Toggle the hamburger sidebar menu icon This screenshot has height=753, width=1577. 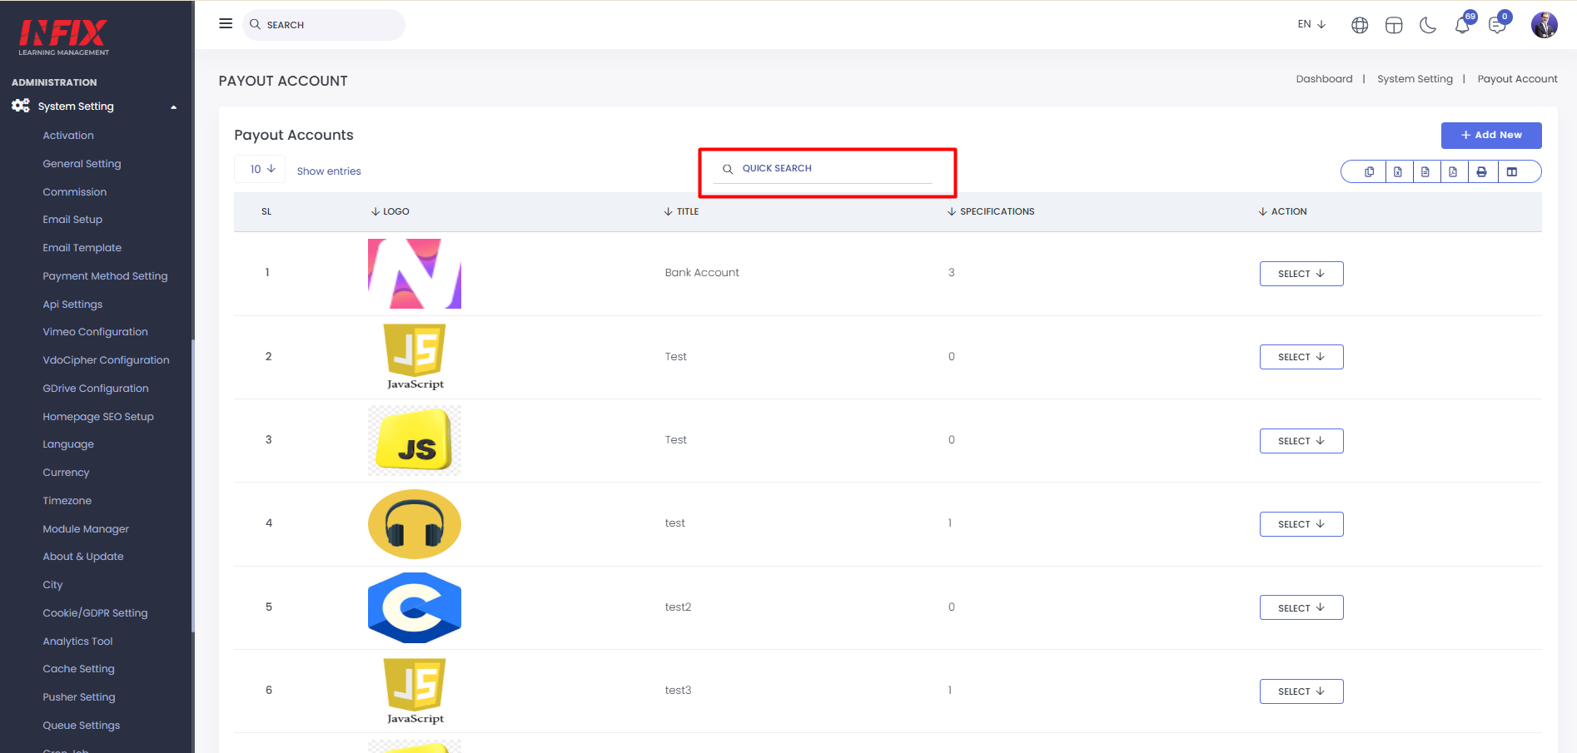click(x=226, y=24)
